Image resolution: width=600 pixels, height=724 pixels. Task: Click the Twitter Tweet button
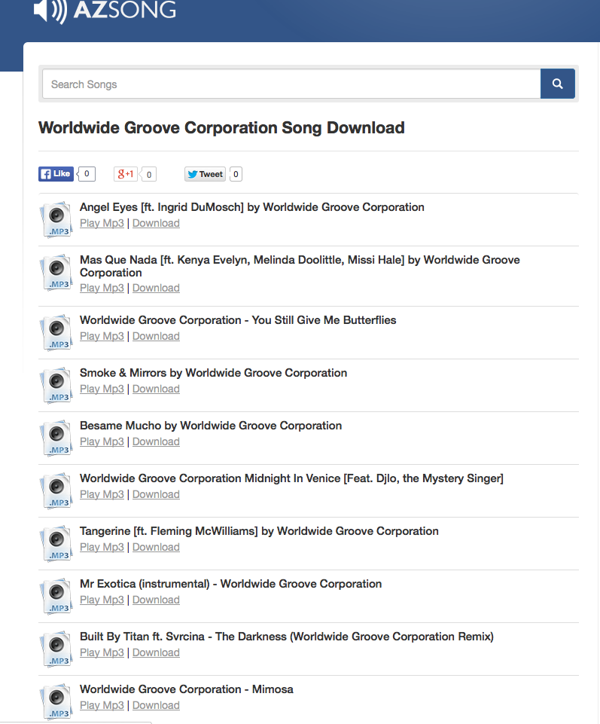205,174
